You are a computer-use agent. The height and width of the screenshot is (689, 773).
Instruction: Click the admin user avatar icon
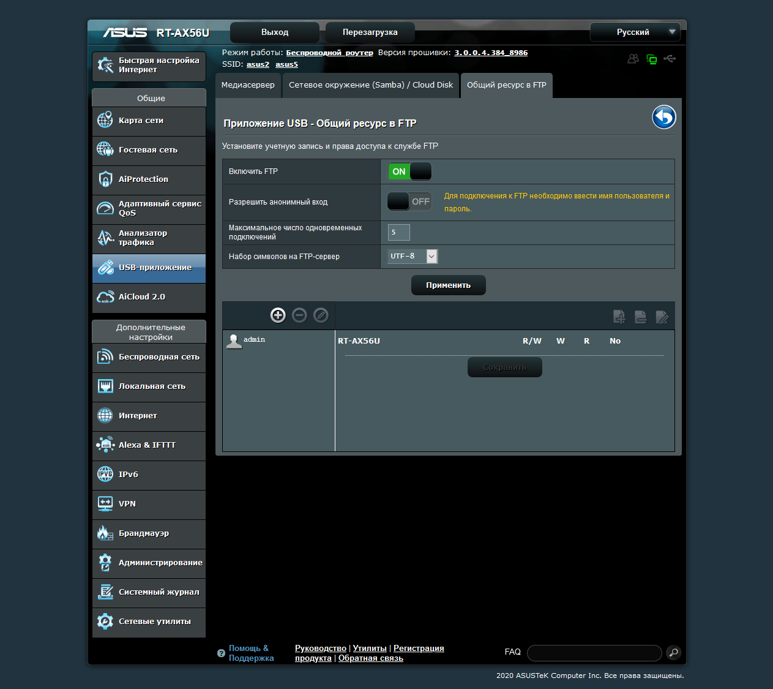(234, 341)
